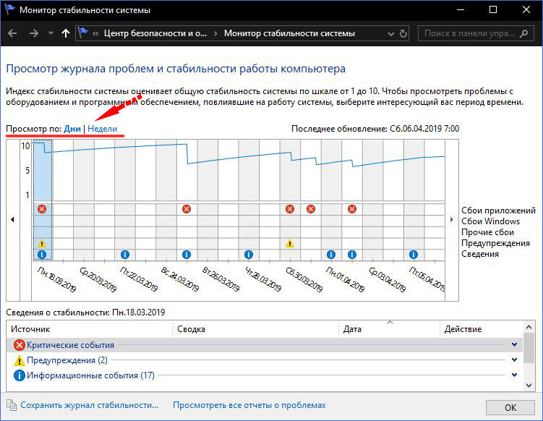The image size is (543, 421).
Task: Click the flag icon in the address bar
Action: point(83,33)
